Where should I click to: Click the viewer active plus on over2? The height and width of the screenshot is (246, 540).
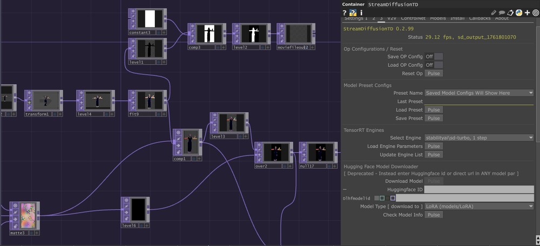coord(291,166)
